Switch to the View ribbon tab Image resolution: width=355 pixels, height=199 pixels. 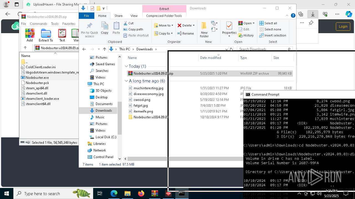point(134,16)
